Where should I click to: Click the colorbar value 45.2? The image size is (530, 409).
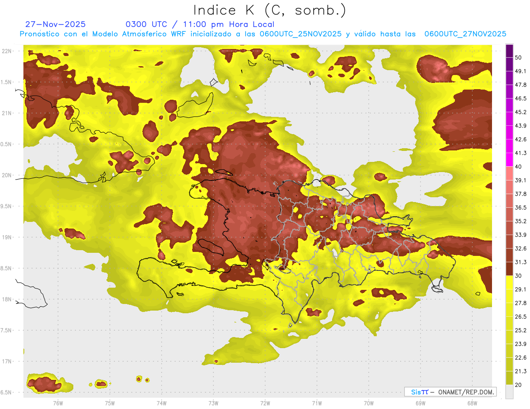click(x=521, y=112)
